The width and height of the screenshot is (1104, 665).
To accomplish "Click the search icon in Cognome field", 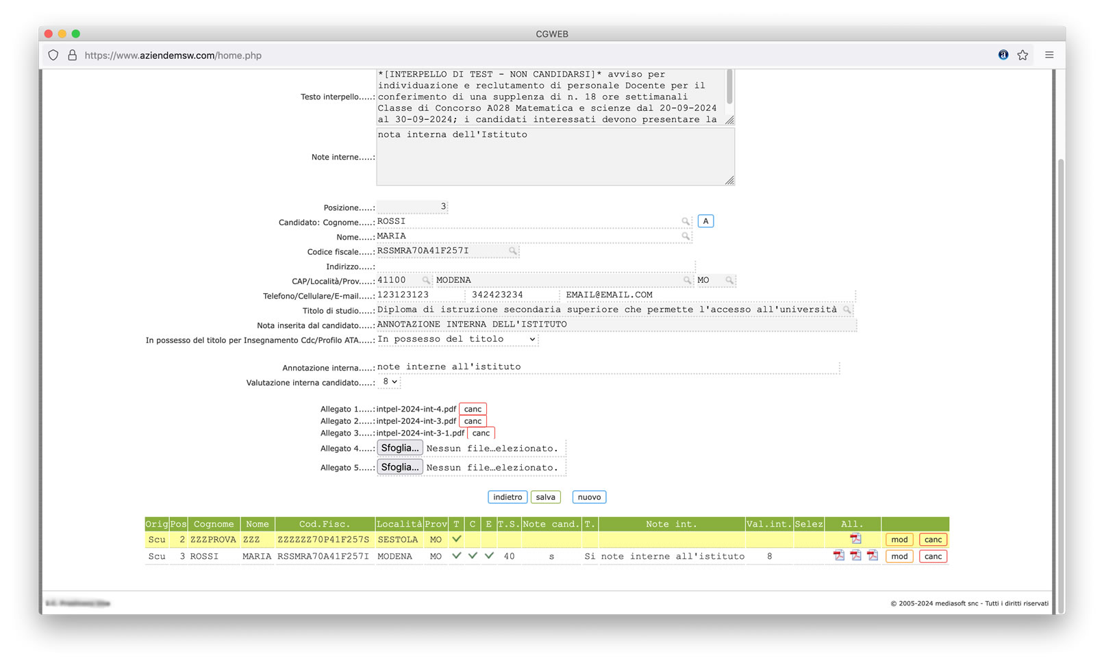I will coord(686,221).
